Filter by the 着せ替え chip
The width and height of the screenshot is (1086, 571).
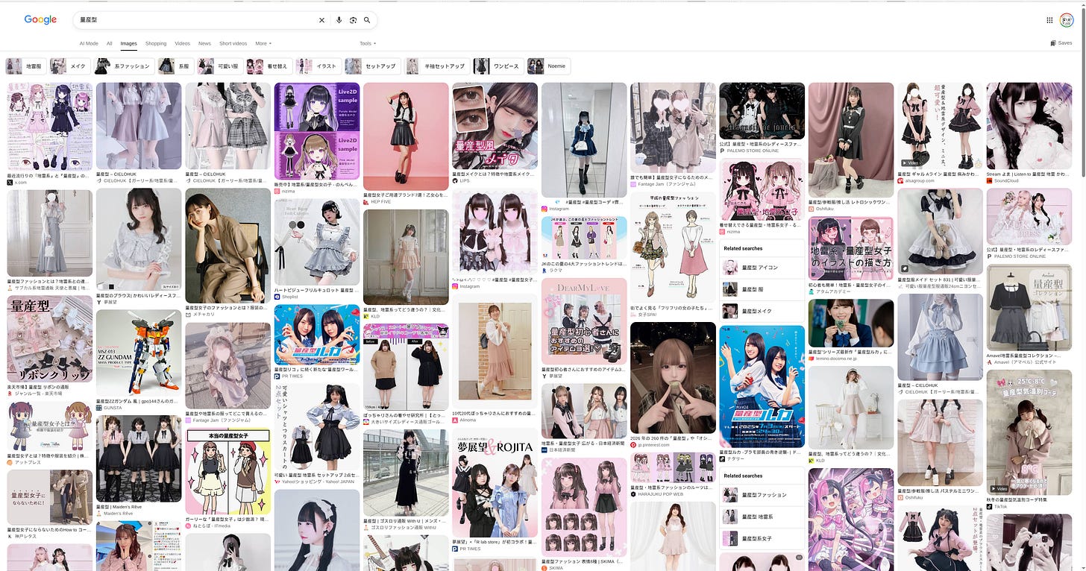(269, 66)
